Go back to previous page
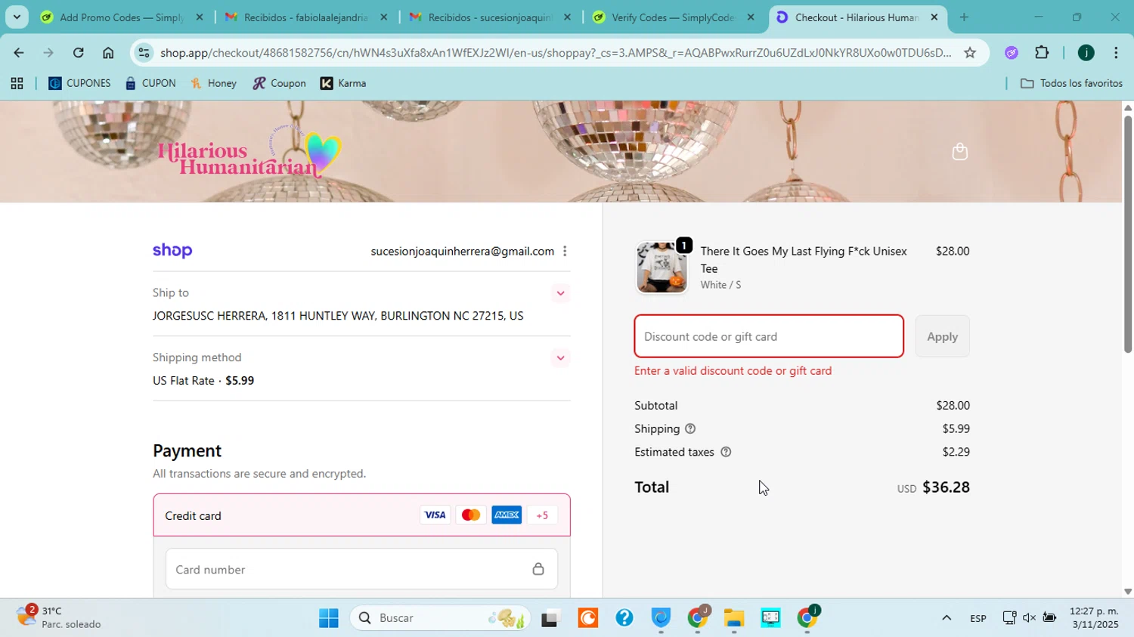 point(18,53)
